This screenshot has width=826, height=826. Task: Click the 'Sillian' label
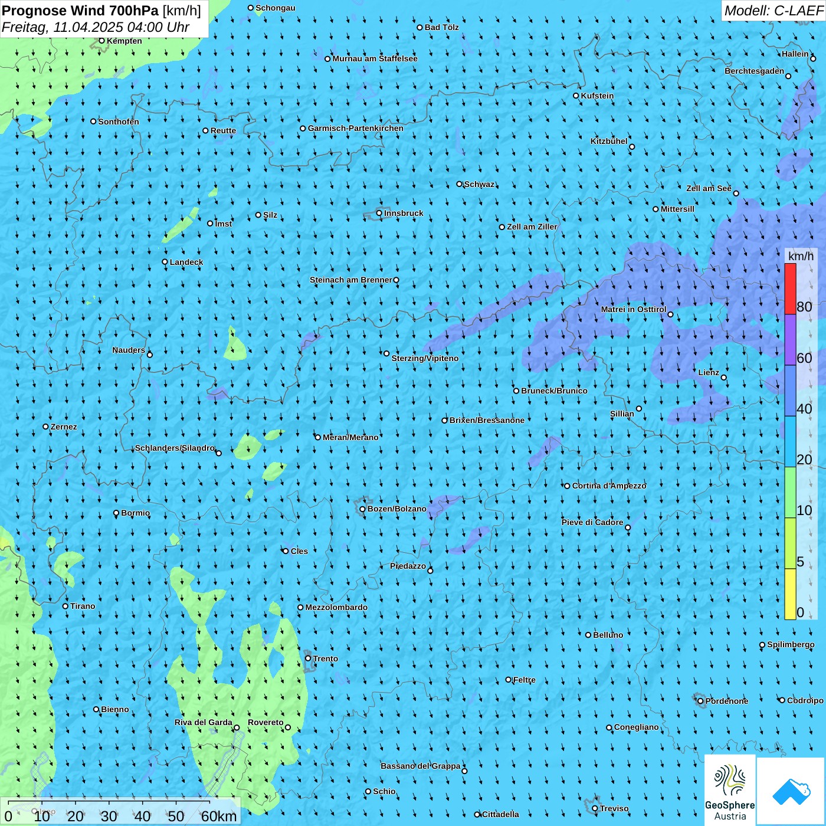point(622,414)
